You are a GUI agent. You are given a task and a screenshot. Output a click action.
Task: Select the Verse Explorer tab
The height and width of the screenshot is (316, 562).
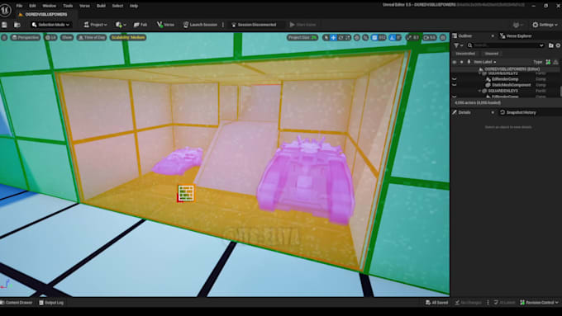coord(516,35)
